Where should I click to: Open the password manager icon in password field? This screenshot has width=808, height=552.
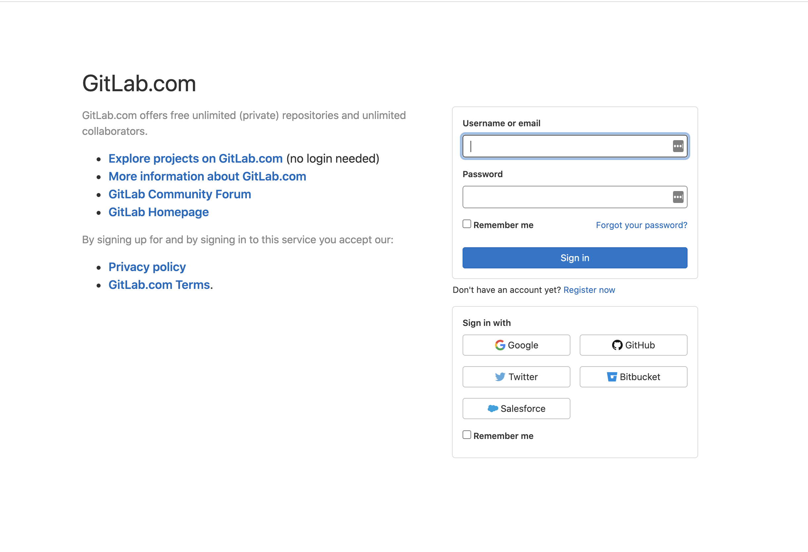[678, 197]
